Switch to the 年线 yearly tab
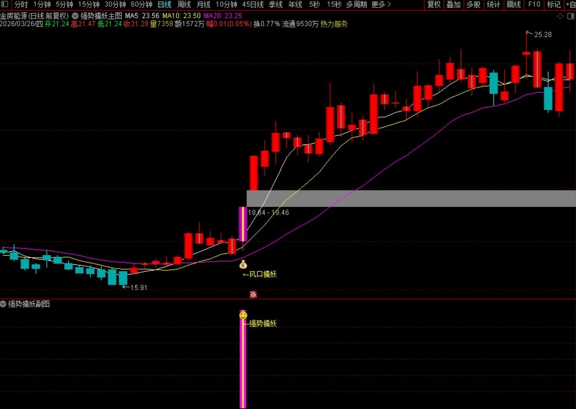 [x=295, y=5]
